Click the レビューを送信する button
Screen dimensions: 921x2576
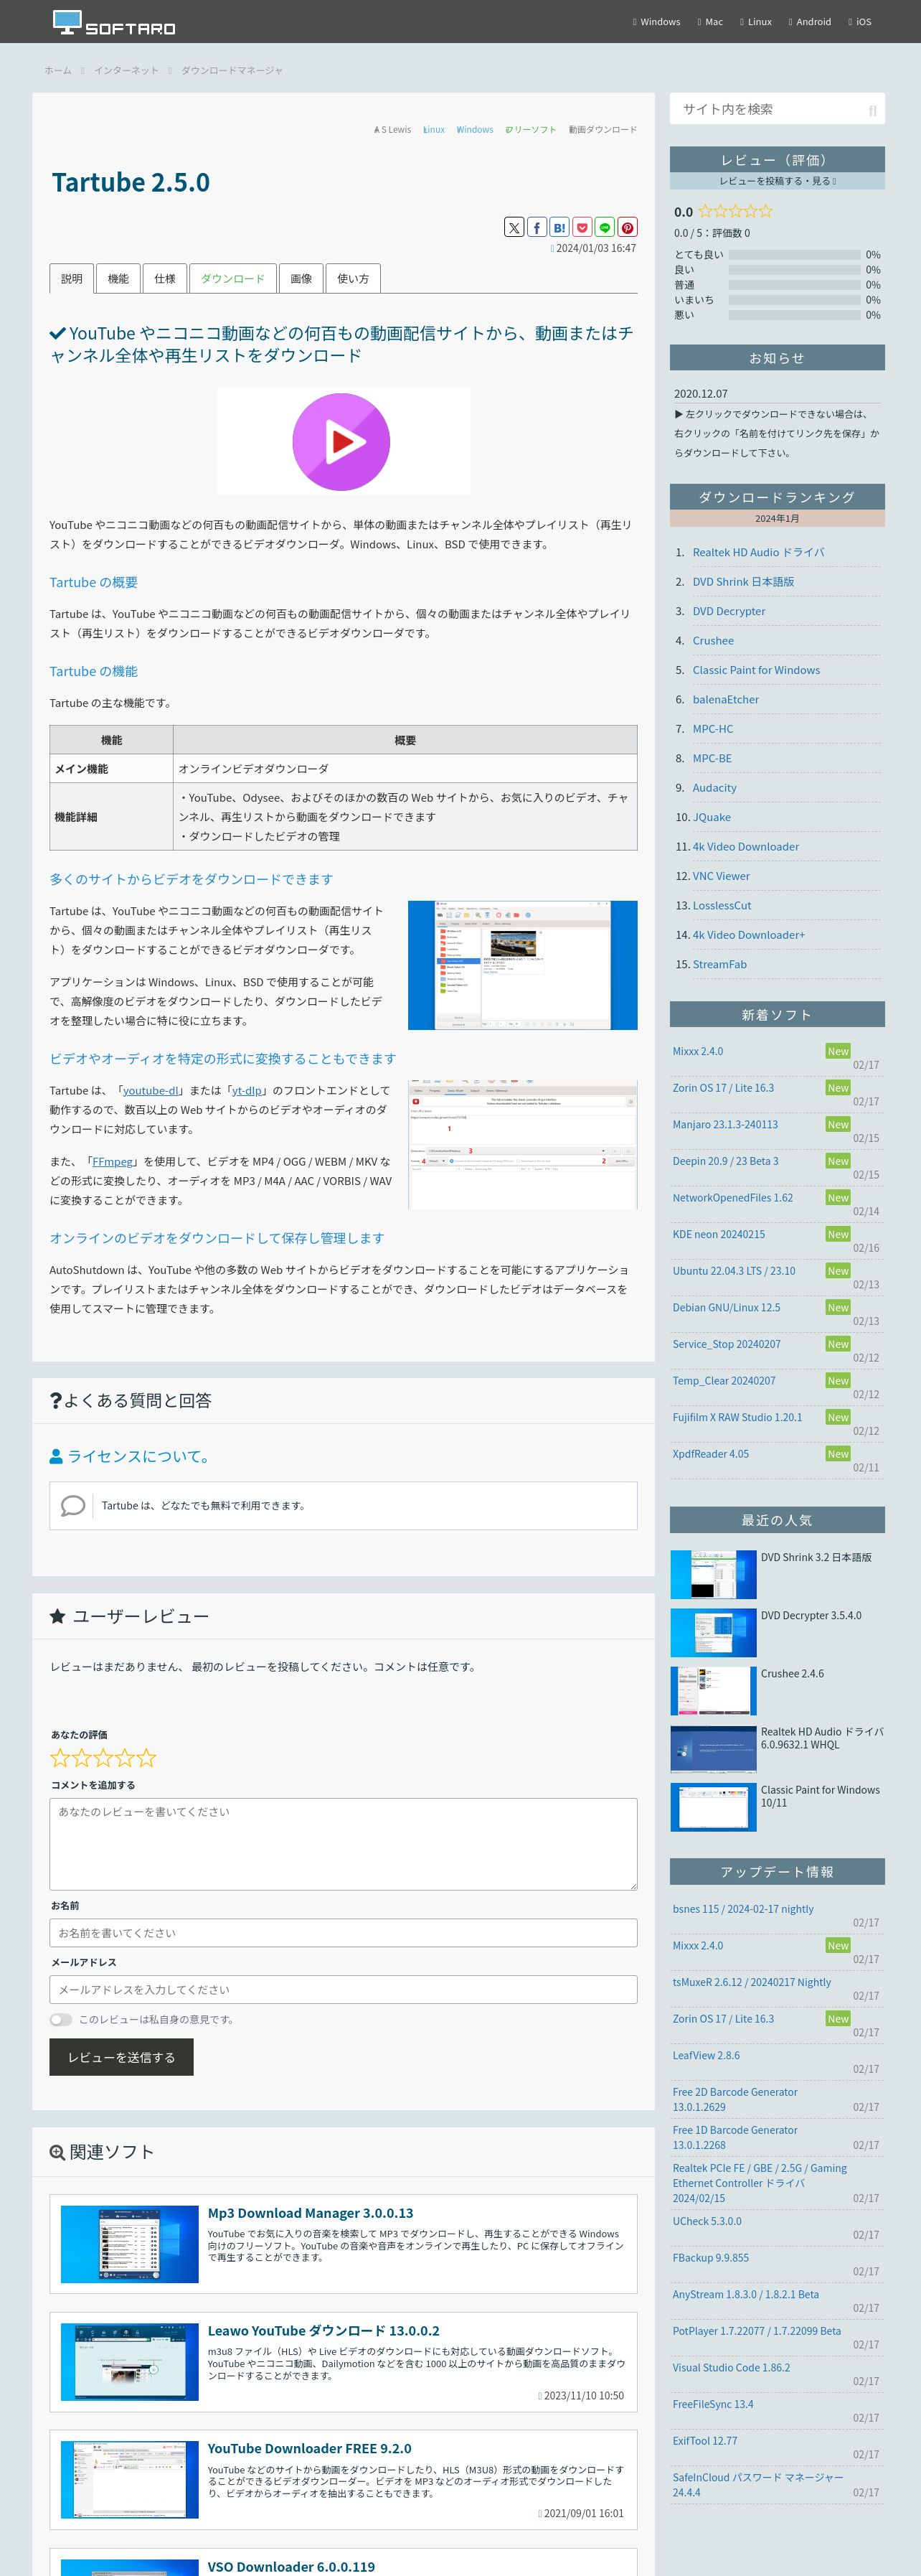point(122,2057)
